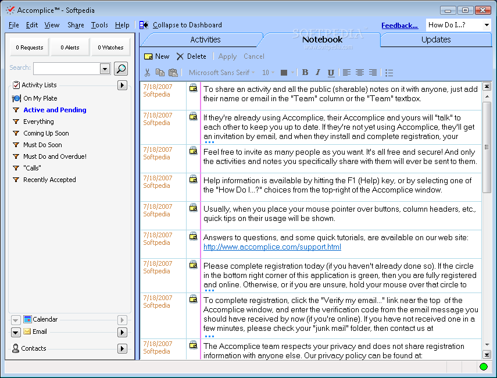Click the Copy icon in formatting toolbar
The width and height of the screenshot is (497, 378).
160,73
